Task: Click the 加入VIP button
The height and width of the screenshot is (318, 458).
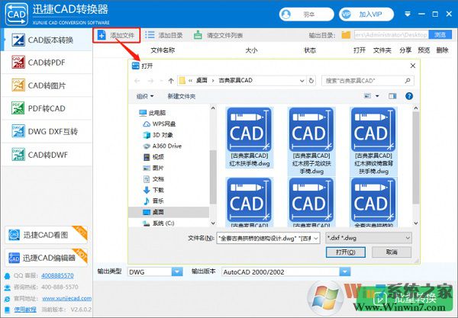Action: coord(366,14)
